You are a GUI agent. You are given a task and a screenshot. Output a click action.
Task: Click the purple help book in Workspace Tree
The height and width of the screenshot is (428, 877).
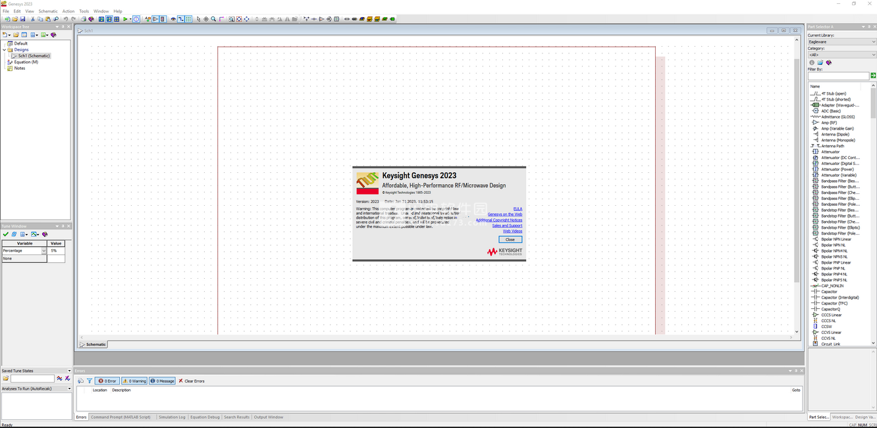click(x=53, y=35)
